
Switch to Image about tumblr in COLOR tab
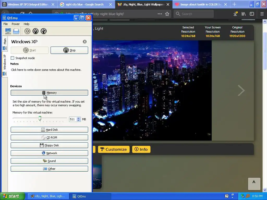tap(201, 4)
